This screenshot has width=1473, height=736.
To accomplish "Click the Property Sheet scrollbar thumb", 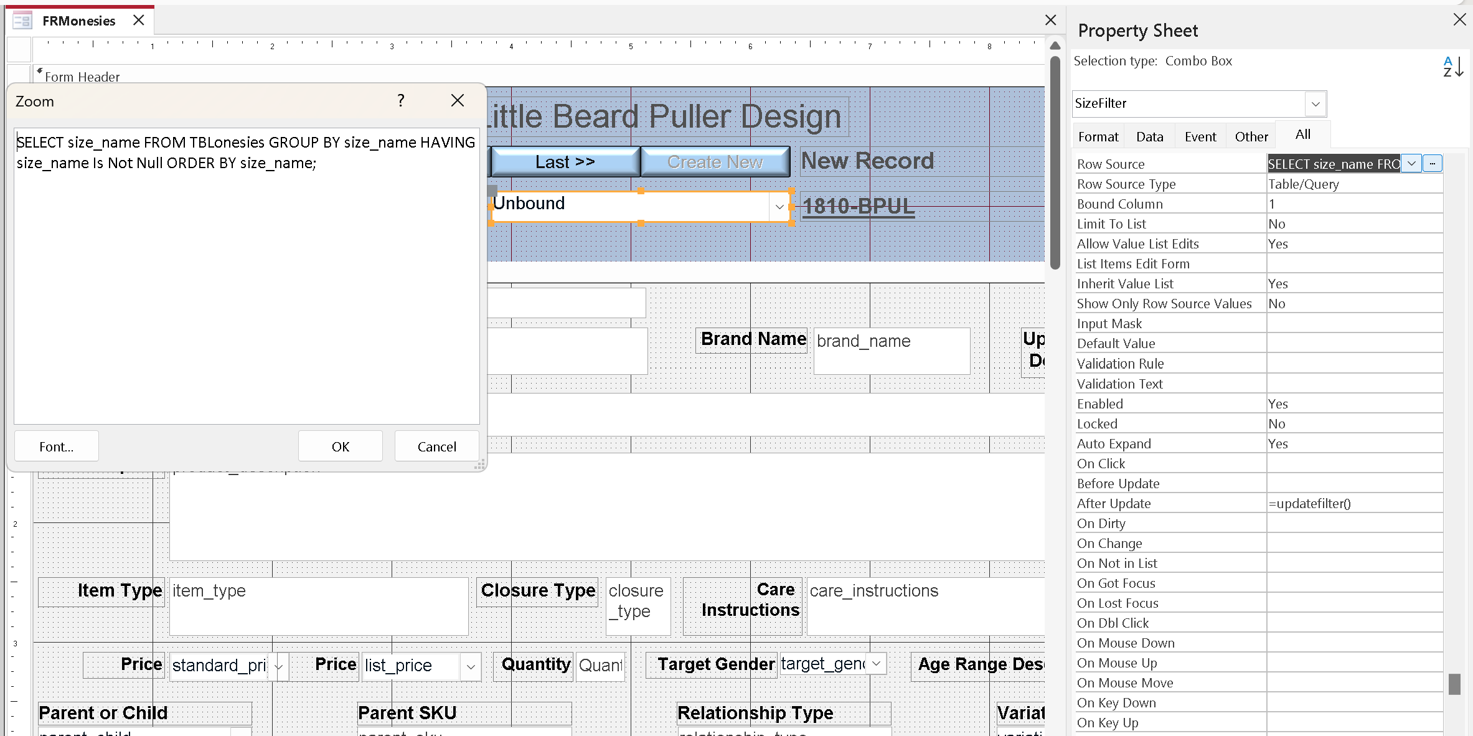I will tap(1454, 684).
